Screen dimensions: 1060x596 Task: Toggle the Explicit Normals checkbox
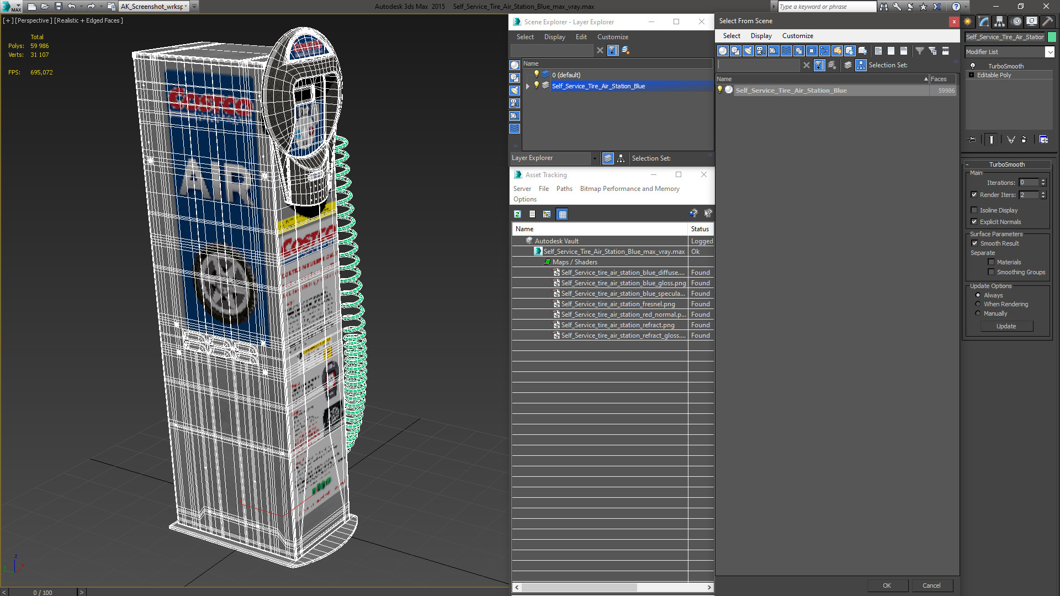click(x=974, y=222)
